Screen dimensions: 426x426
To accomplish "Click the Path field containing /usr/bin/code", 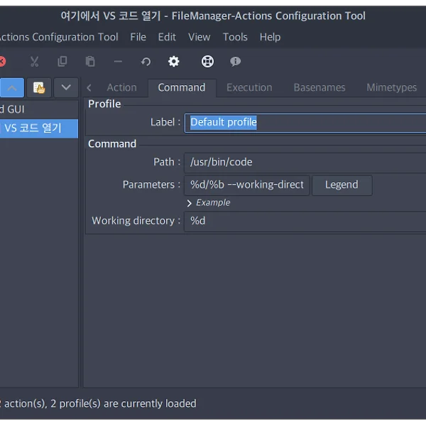I will coord(305,163).
